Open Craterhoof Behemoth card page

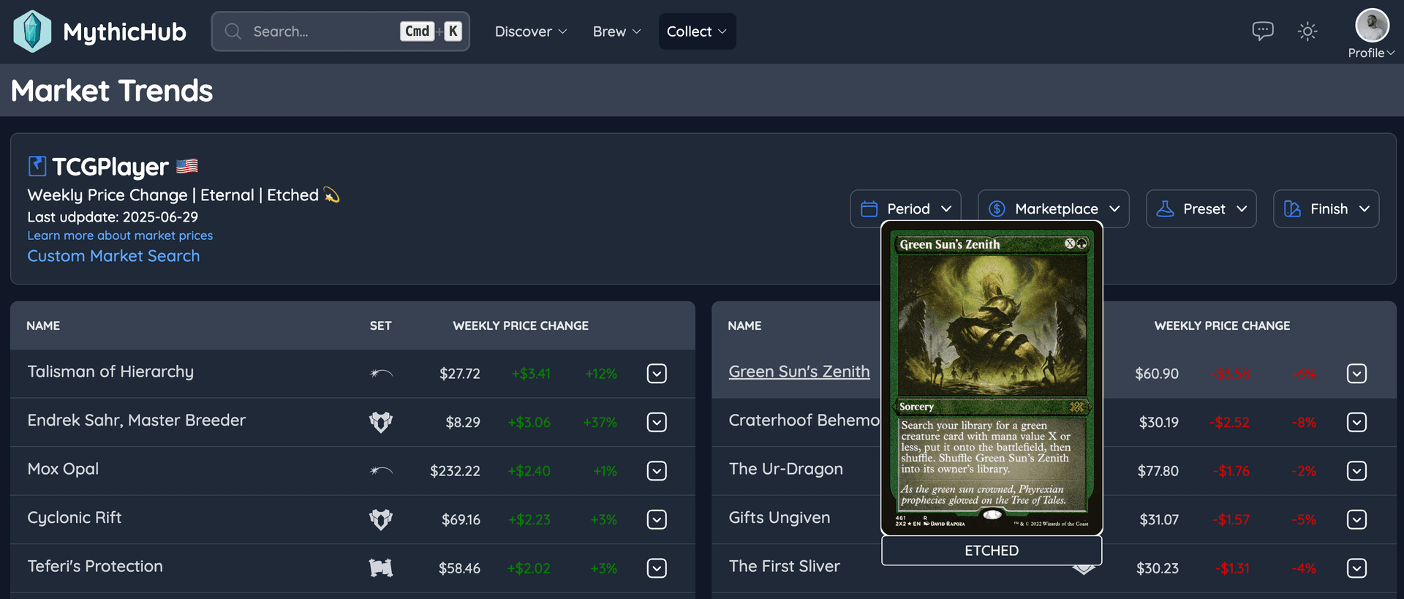pos(804,421)
